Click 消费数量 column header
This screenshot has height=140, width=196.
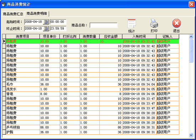click(89, 36)
